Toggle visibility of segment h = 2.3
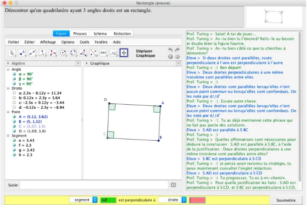Image resolution: width=308 pixels, height=205 pixels. pyautogui.click(x=14, y=155)
